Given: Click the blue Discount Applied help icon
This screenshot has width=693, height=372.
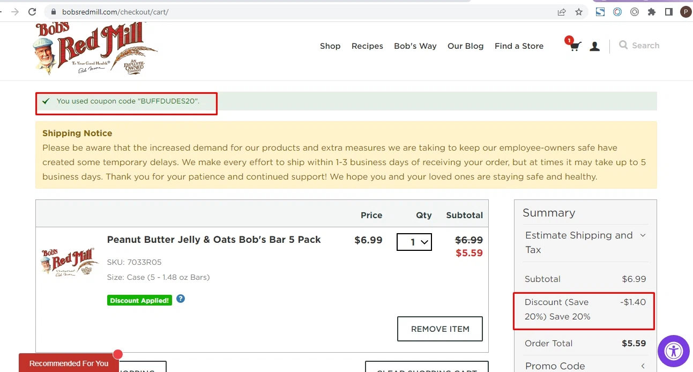Looking at the screenshot, I should [x=181, y=299].
